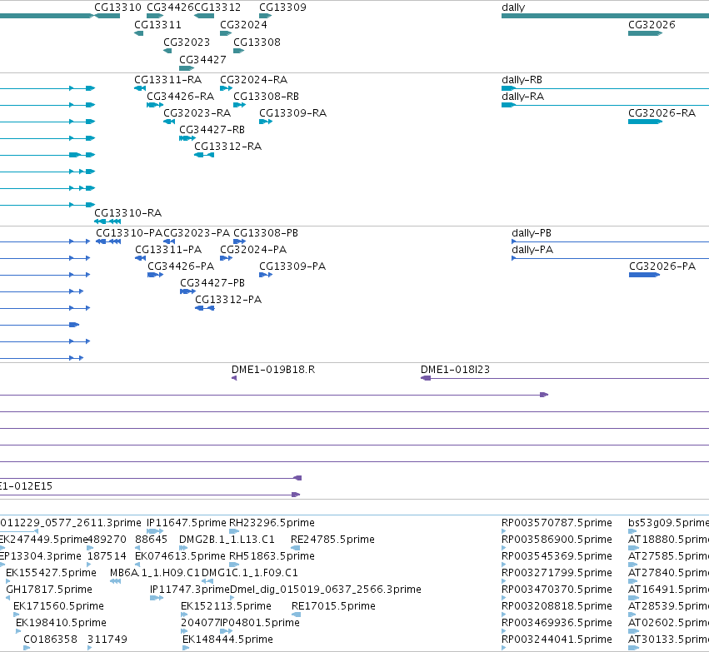The image size is (709, 652).
Task: Click the CG13310 gene label
Action: click(x=117, y=7)
